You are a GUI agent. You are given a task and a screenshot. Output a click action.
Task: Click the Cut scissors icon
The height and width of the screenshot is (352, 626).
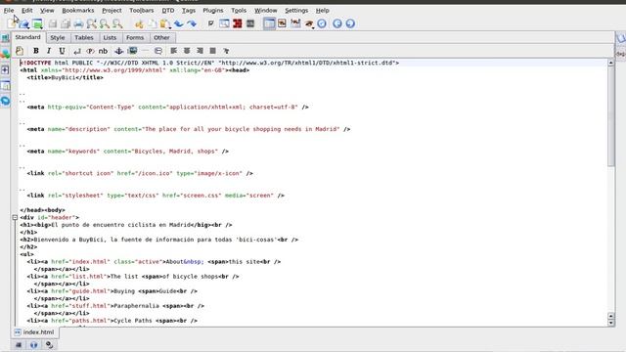139,23
